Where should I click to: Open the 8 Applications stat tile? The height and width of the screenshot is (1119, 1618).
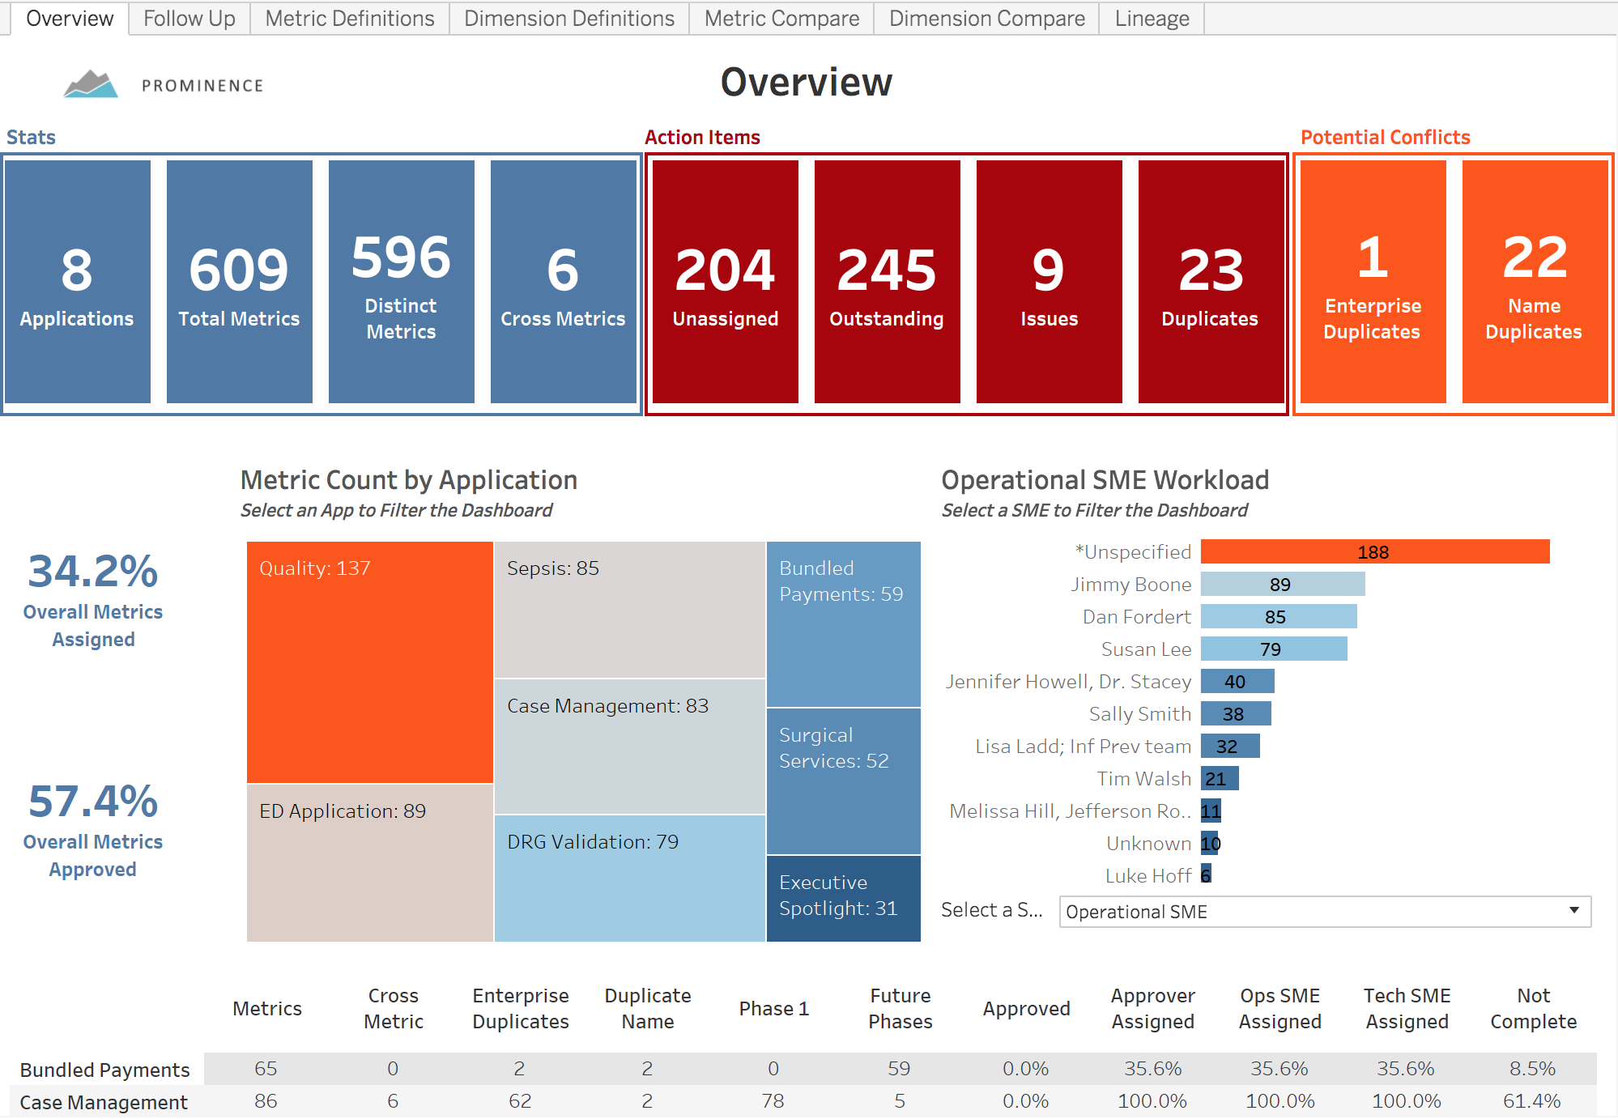(x=77, y=281)
